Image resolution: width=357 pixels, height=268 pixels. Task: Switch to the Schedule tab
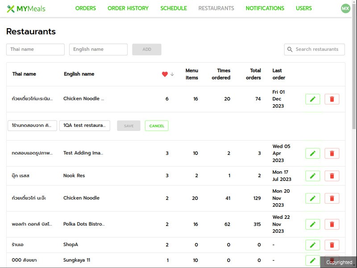[174, 8]
